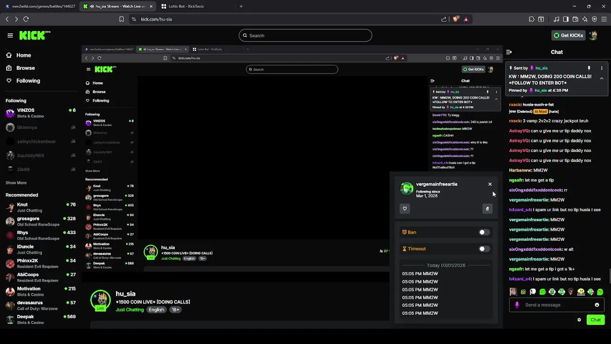The image size is (611, 344).
Task: Click the KICK beta logo
Action: pyautogui.click(x=35, y=35)
